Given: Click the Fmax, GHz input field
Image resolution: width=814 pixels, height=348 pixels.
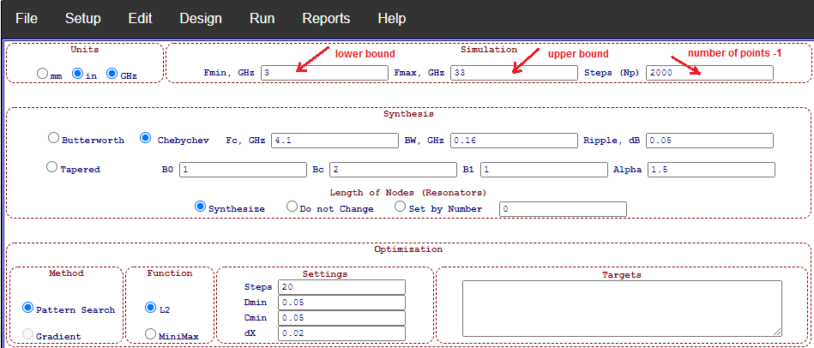Looking at the screenshot, I should 514,73.
